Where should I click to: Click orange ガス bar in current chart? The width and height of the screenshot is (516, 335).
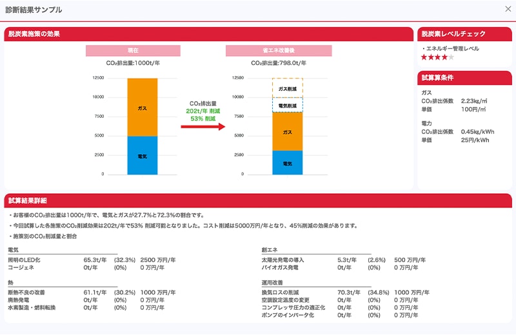(x=142, y=107)
